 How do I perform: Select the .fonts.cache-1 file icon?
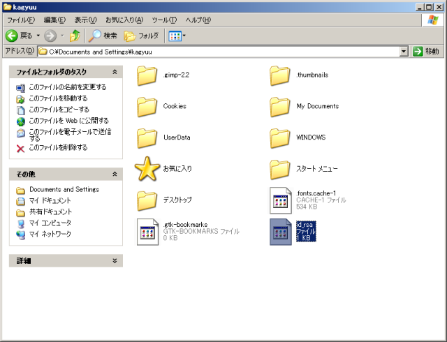[281, 200]
